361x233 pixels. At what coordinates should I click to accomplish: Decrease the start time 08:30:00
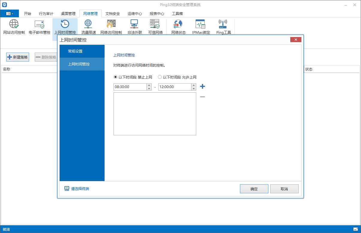point(149,88)
